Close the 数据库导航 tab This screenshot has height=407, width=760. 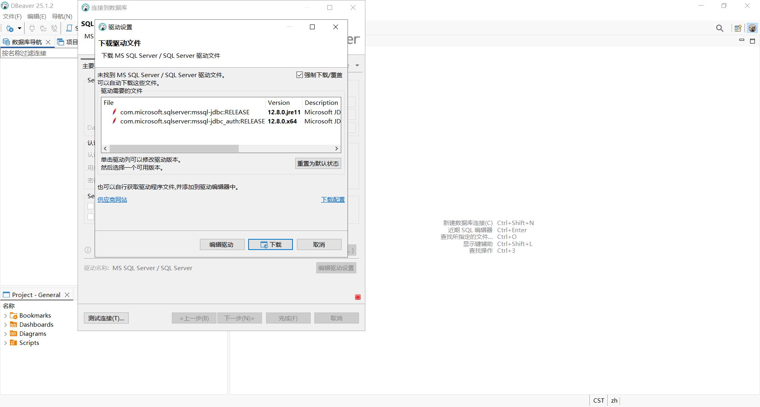pyautogui.click(x=48, y=42)
